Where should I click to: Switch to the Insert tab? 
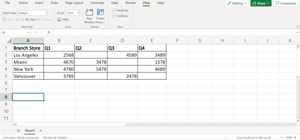(39, 3)
